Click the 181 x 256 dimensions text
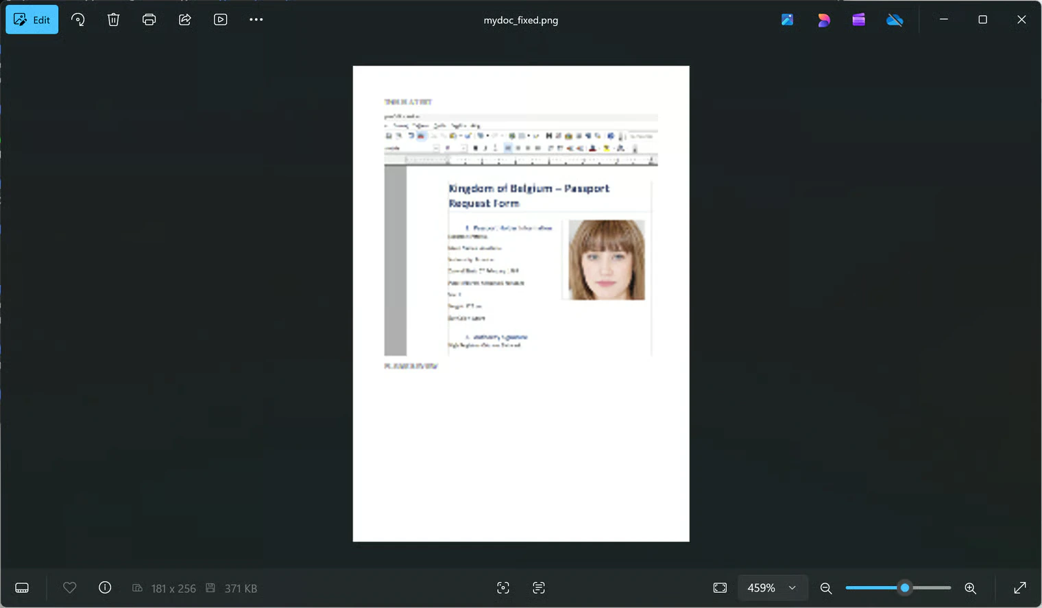 tap(173, 589)
